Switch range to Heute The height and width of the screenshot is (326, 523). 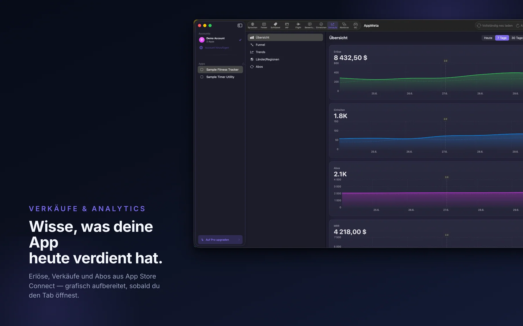tap(488, 38)
